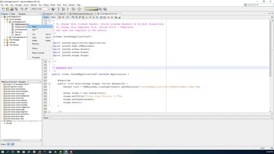The height and width of the screenshot is (154, 274).
Task: Switch to the FXMLDocumentController.java editor tab
Action: [83, 14]
